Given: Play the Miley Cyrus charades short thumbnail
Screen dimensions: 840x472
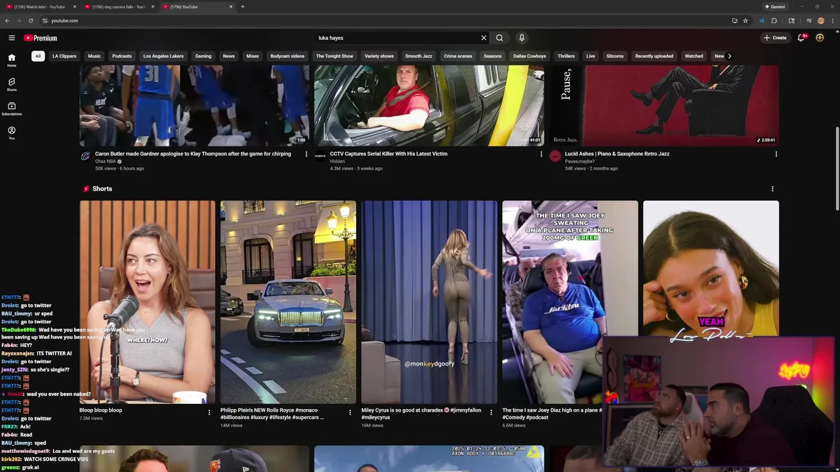Looking at the screenshot, I should [429, 302].
